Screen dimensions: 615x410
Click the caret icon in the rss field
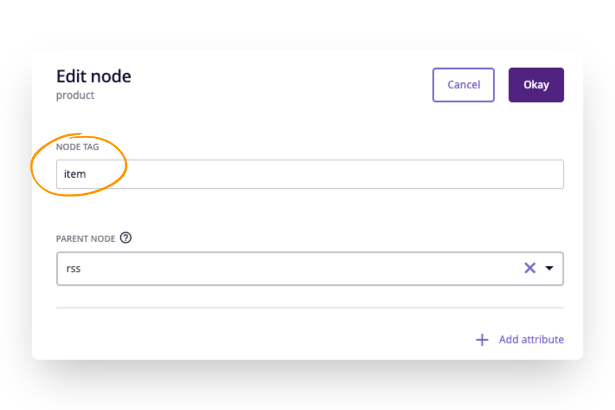[x=549, y=268]
